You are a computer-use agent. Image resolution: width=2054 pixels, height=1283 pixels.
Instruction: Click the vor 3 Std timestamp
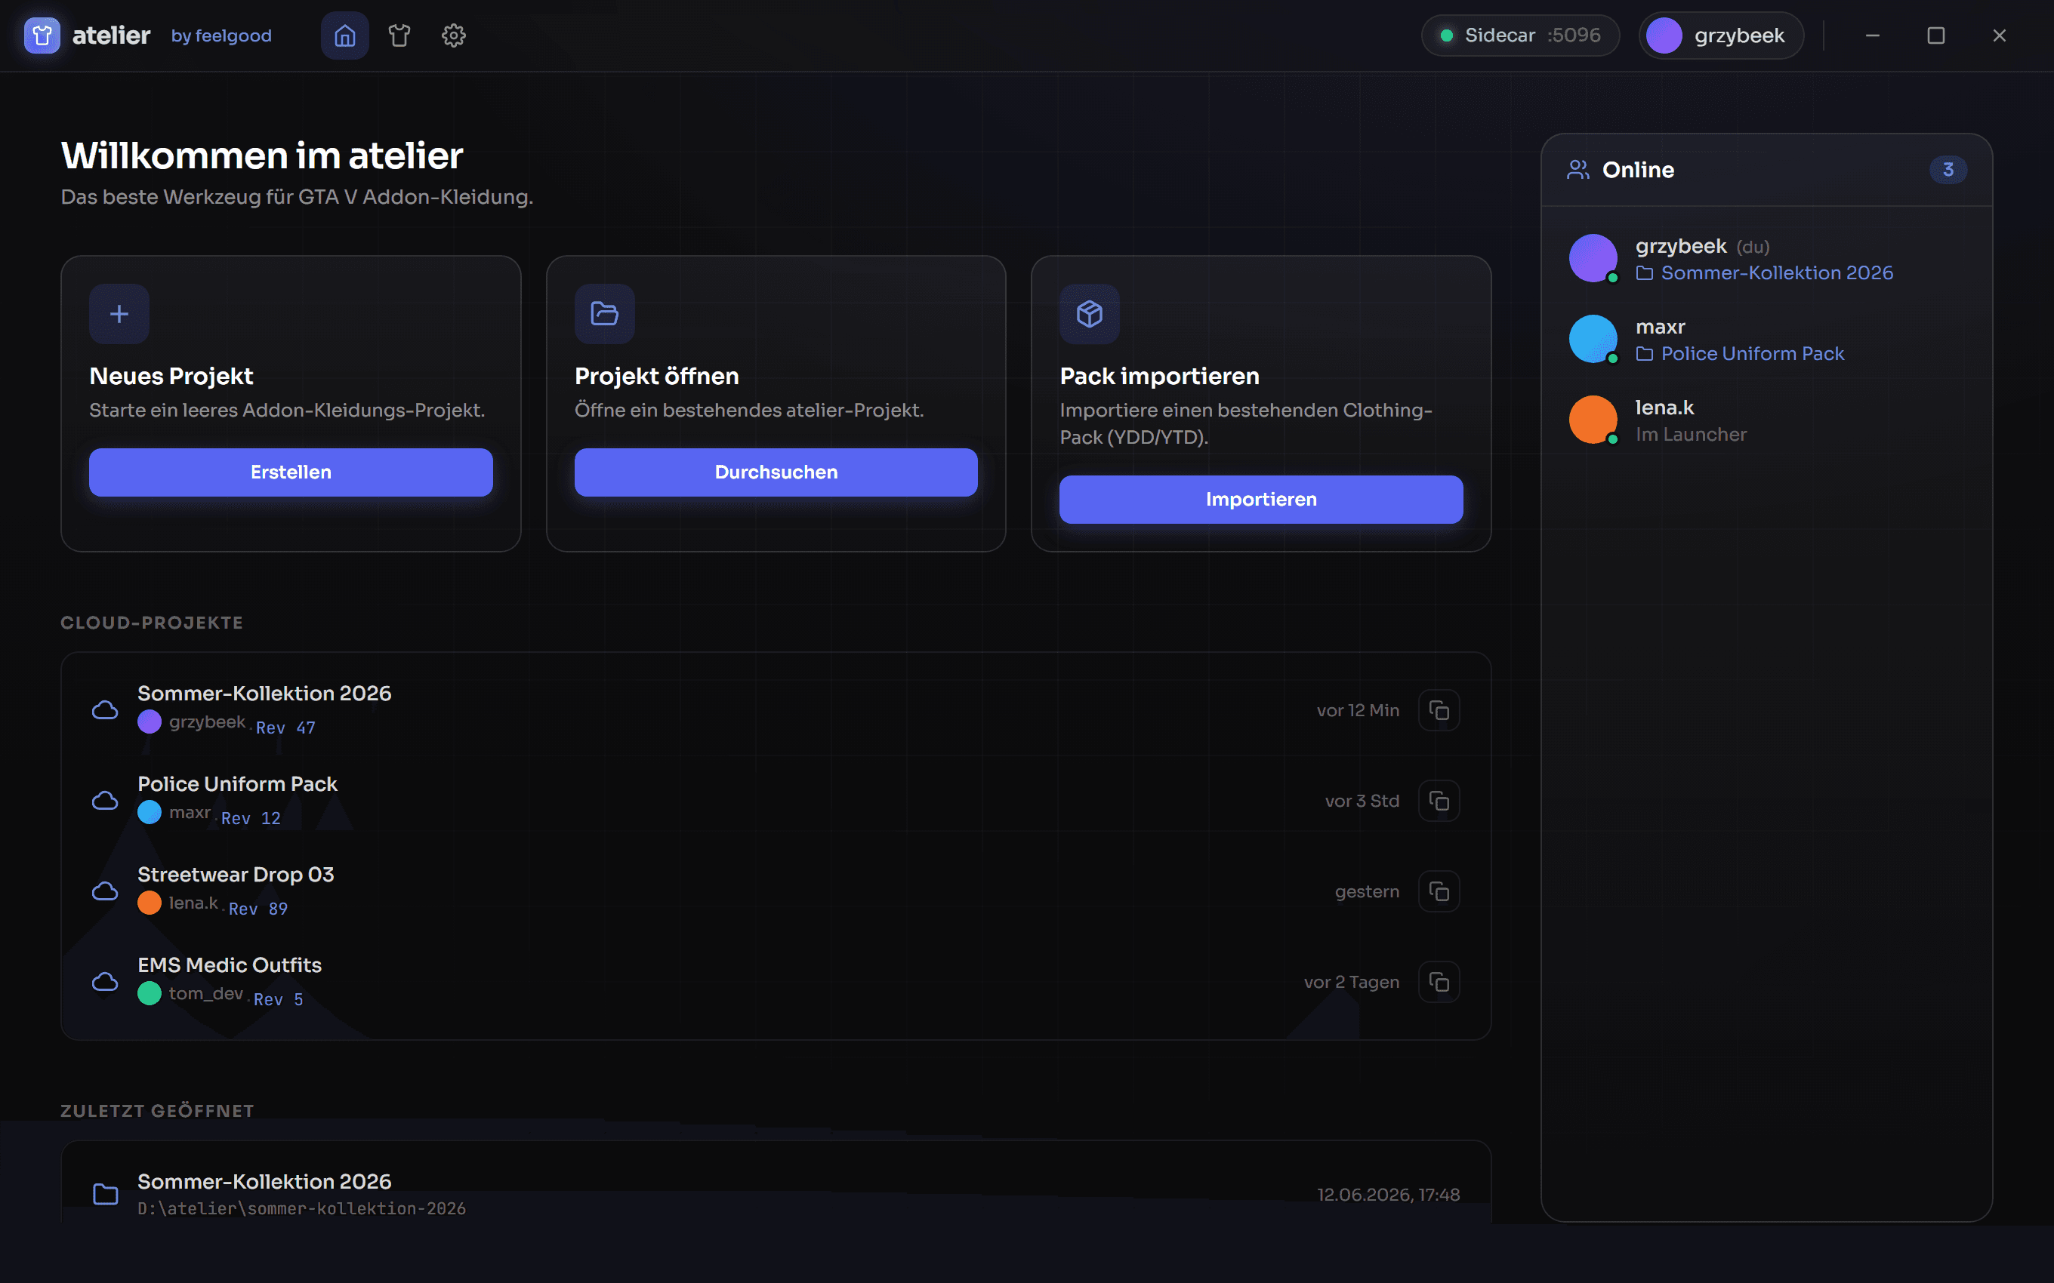point(1362,801)
